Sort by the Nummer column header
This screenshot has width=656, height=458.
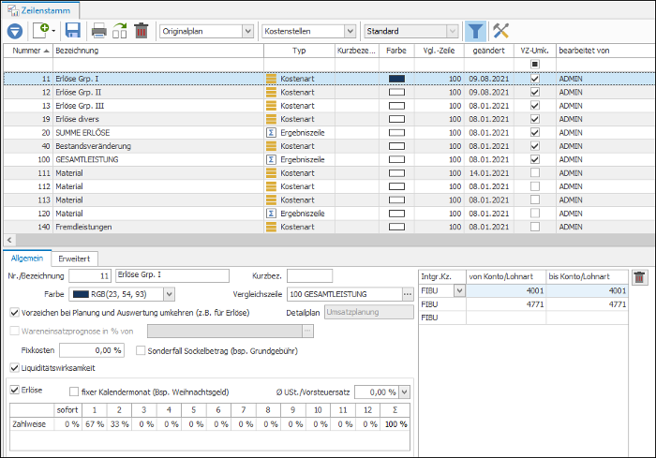click(28, 51)
